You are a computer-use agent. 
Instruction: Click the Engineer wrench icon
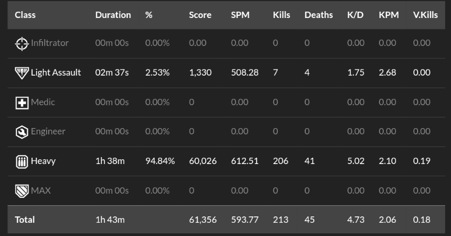(x=22, y=132)
